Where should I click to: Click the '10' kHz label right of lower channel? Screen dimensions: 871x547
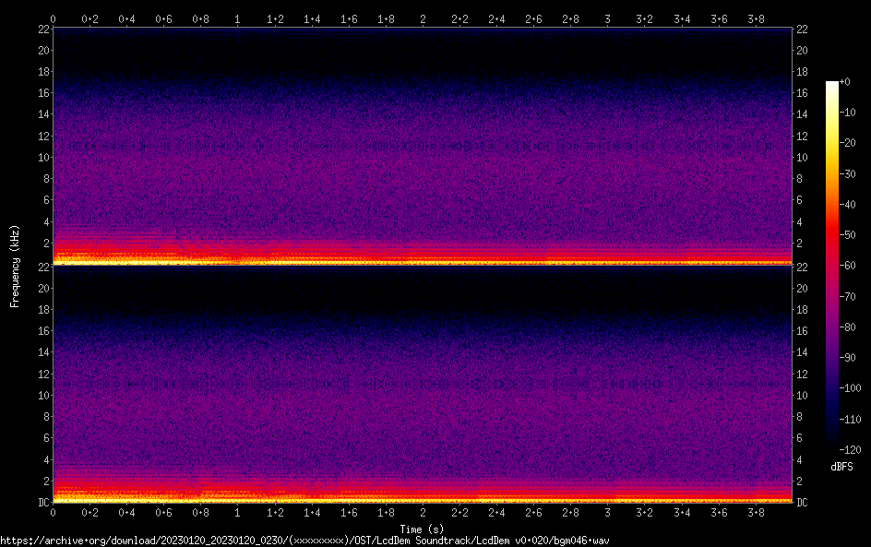click(x=803, y=395)
